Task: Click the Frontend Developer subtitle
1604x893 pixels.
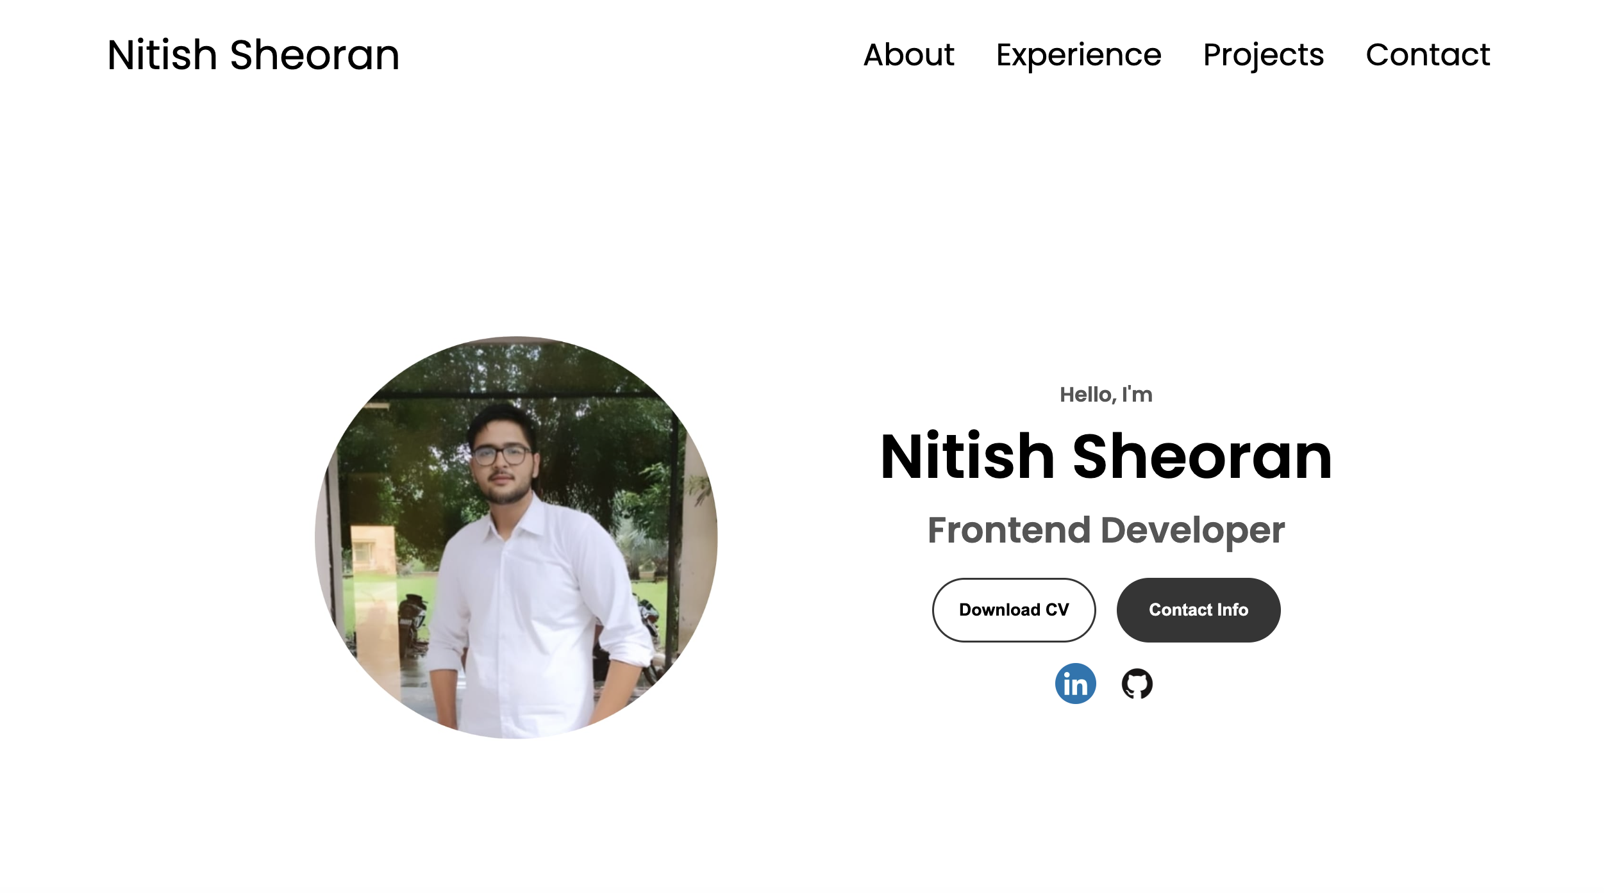Action: [1106, 530]
